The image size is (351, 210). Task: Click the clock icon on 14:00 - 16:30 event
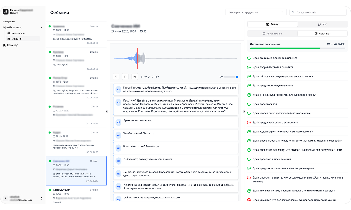(x=54, y=165)
